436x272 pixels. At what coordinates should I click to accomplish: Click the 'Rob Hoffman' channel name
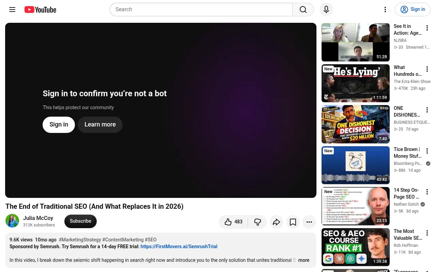pyautogui.click(x=406, y=245)
